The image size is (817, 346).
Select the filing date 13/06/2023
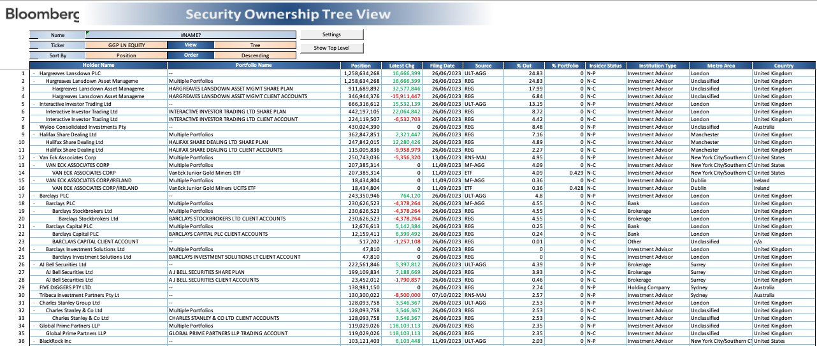click(x=442, y=157)
